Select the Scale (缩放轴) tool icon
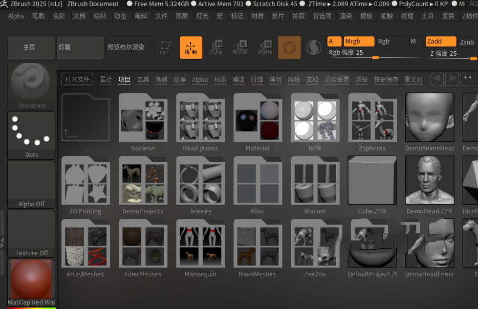Image resolution: width=478 pixels, height=309 pixels. coord(240,48)
